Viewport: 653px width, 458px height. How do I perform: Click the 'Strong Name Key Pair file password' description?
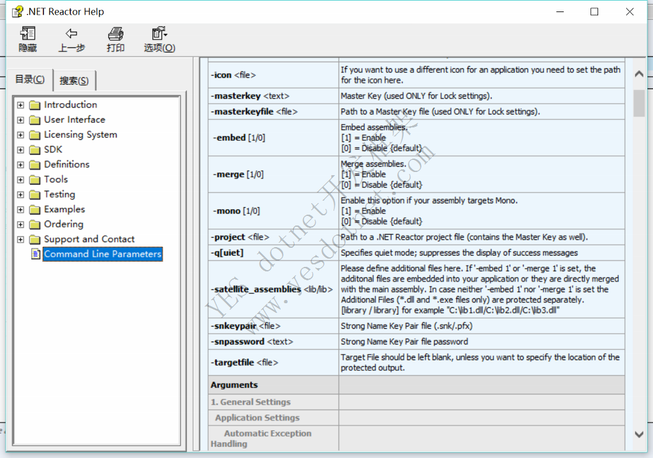pyautogui.click(x=404, y=342)
